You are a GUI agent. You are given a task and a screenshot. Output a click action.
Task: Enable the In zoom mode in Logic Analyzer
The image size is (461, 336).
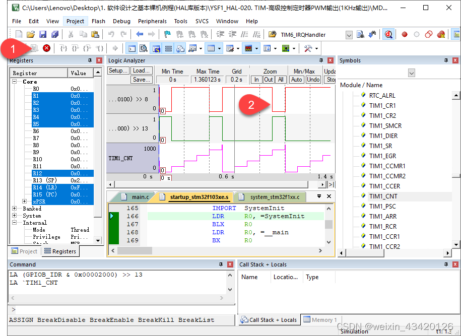coord(256,79)
